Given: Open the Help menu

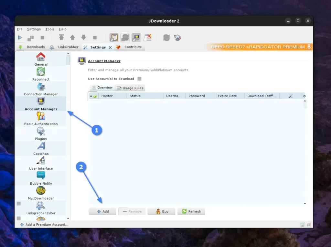Looking at the screenshot, I should coord(63,29).
